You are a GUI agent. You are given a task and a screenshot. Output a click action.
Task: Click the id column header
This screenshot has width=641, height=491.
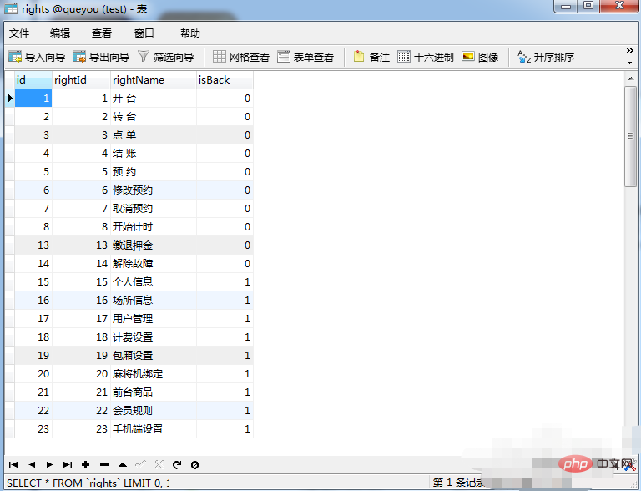click(33, 80)
